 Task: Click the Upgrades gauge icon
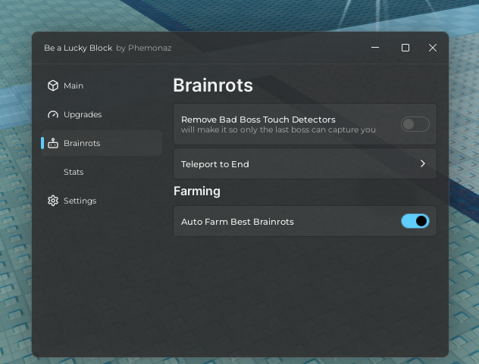pos(53,114)
